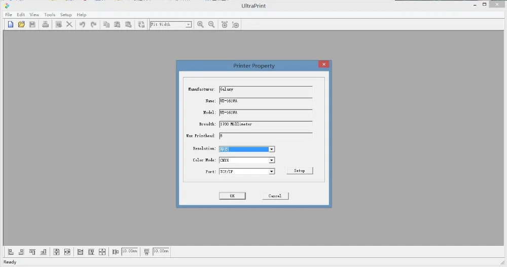Click the fit to top edge icon

[91, 252]
